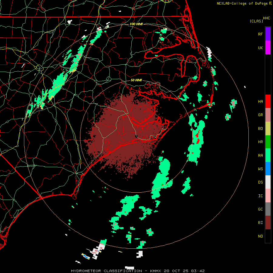Click the RA legend label
This screenshot has height=273, width=273.
[260, 156]
